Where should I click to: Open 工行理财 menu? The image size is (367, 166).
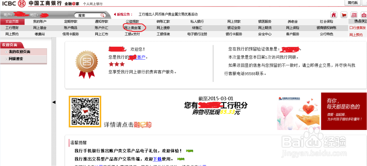pos(12,28)
